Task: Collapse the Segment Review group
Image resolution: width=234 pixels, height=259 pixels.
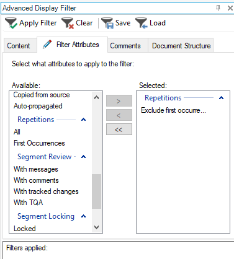Action: pyautogui.click(x=83, y=157)
